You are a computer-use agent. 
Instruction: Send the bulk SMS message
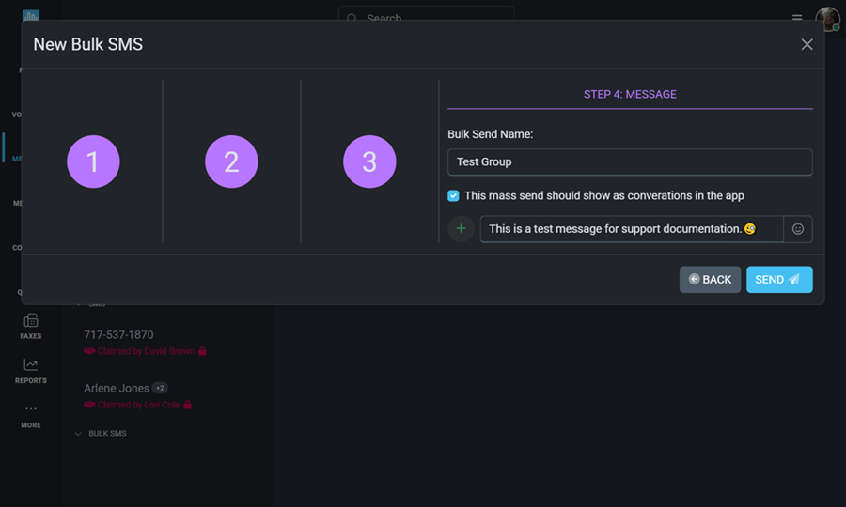click(x=779, y=280)
